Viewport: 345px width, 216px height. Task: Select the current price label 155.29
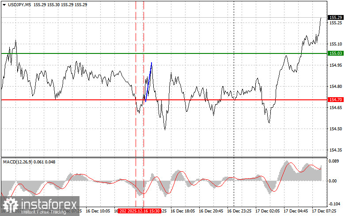coord(336,18)
